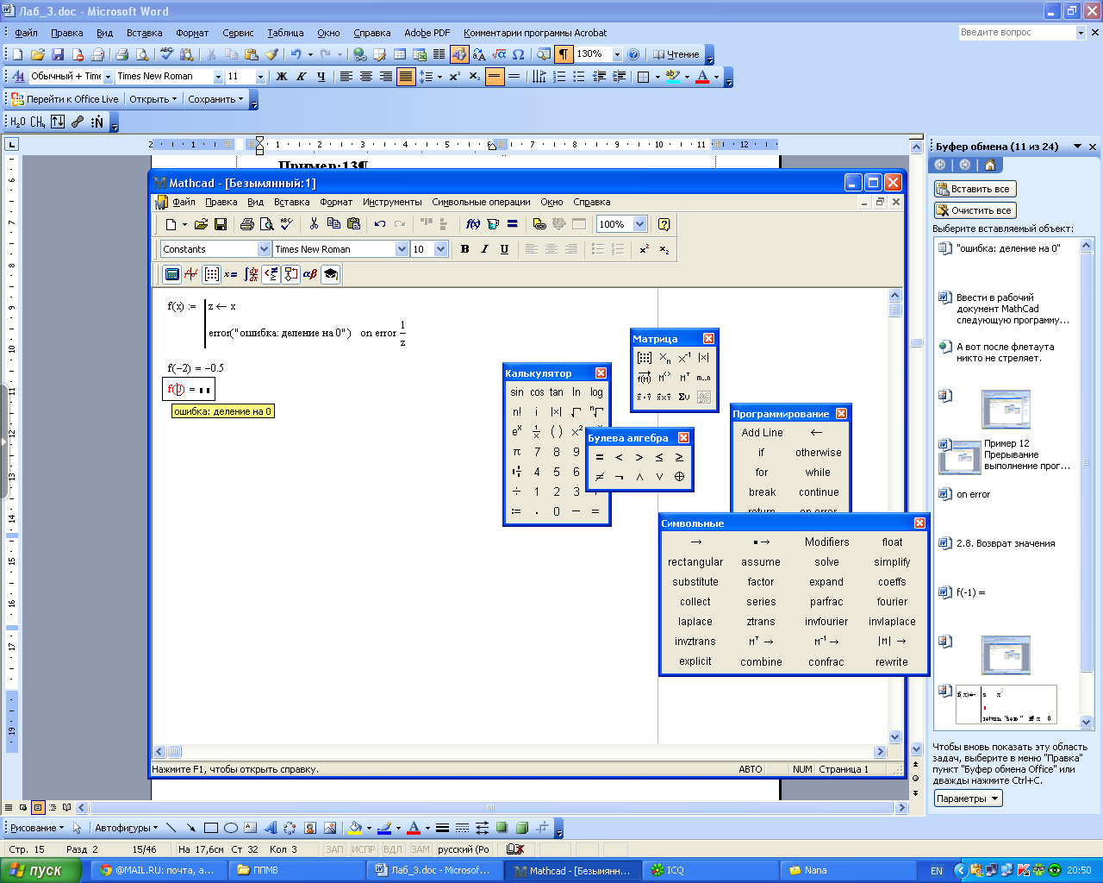Toggle Bold B in Mathcad formatting bar
1103x883 pixels.
[465, 249]
